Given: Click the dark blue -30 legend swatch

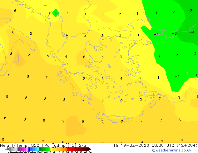Looking at the screenshot, I should click(29, 149).
